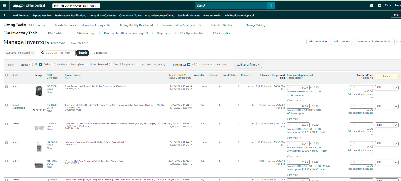Open Account Health menu item

click(212, 16)
